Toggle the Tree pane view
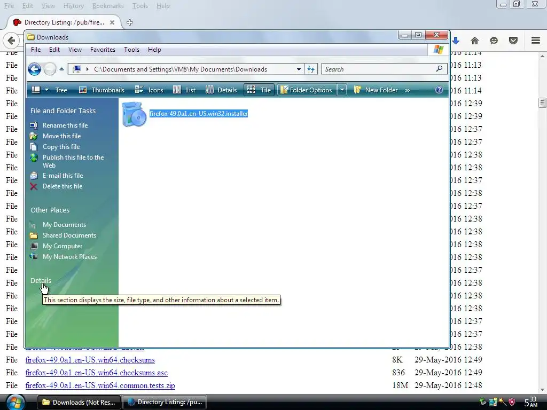The width and height of the screenshot is (547, 410). tap(61, 90)
